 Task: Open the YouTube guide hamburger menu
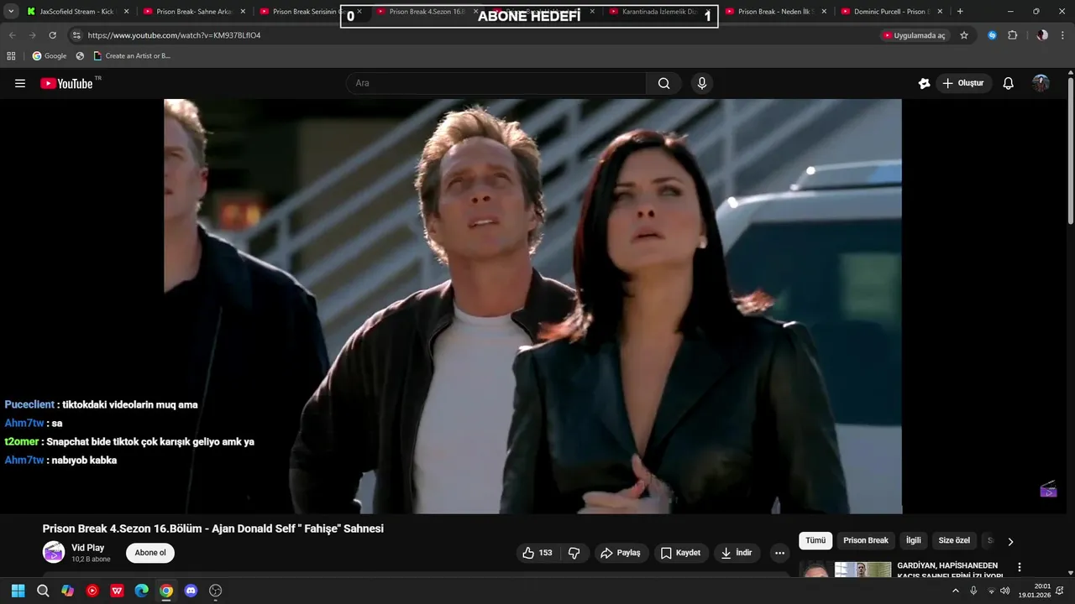point(20,83)
